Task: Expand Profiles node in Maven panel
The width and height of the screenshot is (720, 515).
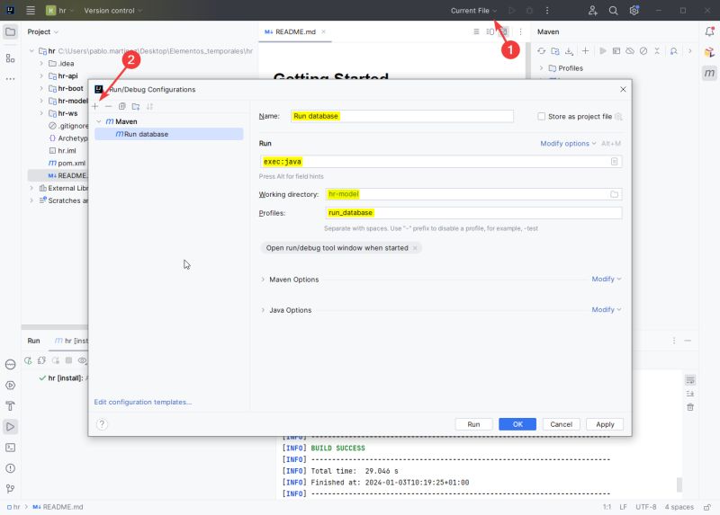Action: 542,68
